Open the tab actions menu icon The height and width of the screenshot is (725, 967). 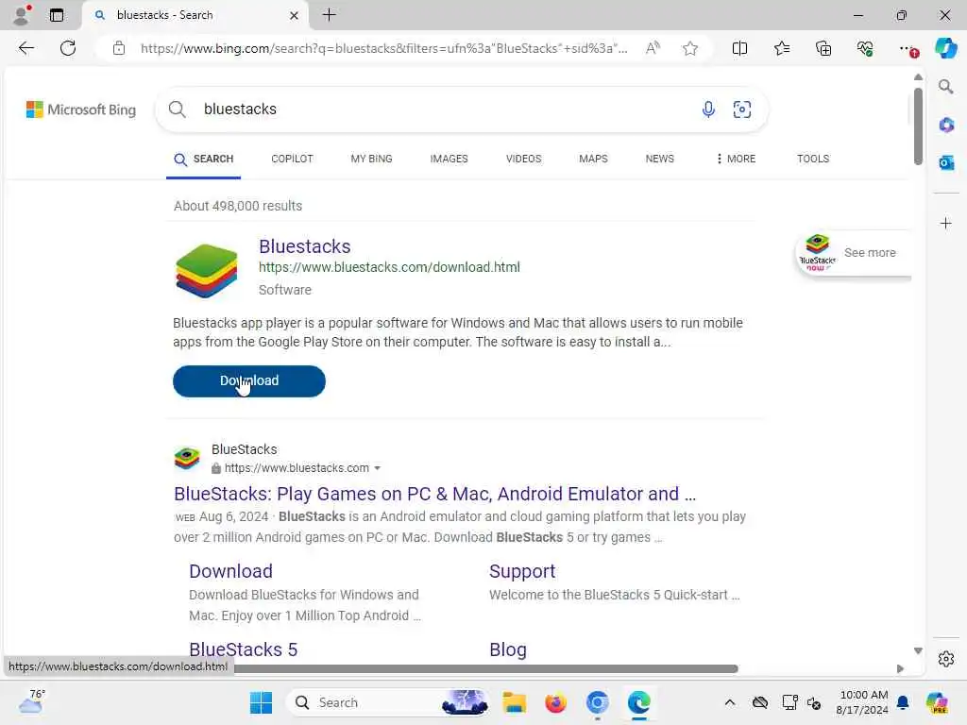[56, 15]
